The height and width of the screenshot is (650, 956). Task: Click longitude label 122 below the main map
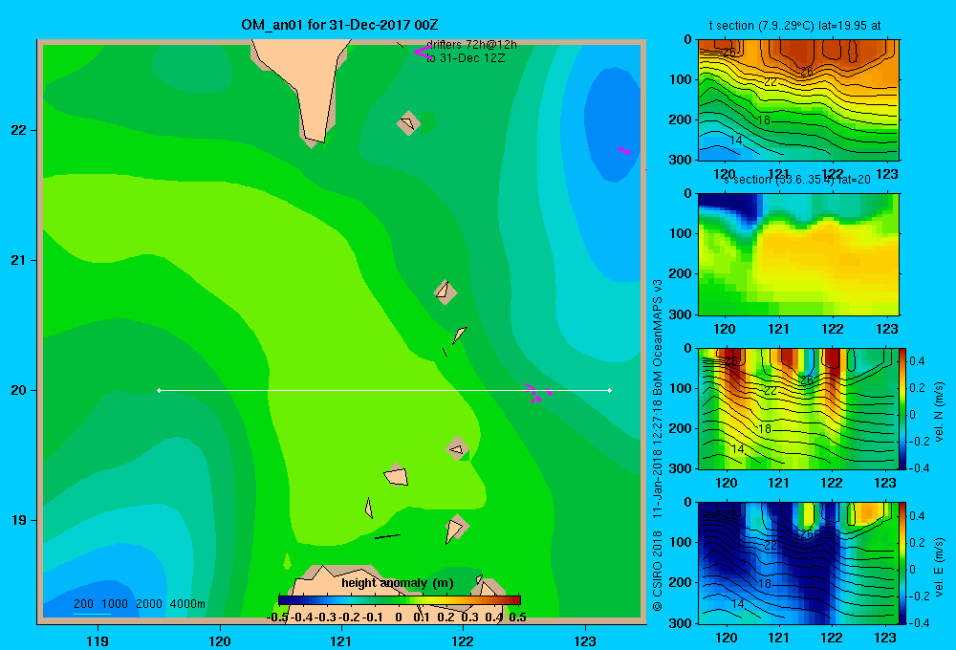pos(463,640)
